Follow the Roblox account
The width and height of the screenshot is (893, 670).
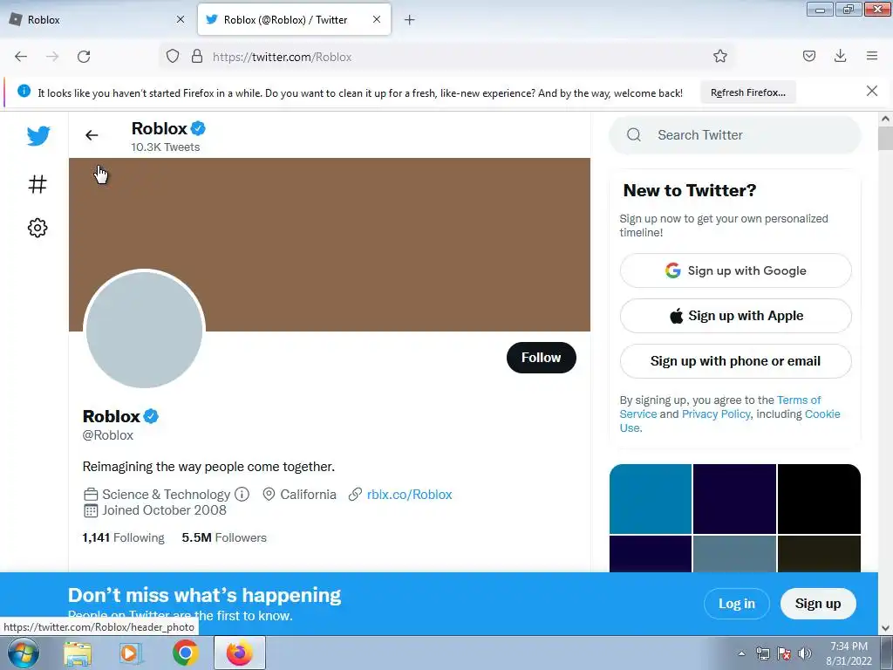click(x=541, y=358)
